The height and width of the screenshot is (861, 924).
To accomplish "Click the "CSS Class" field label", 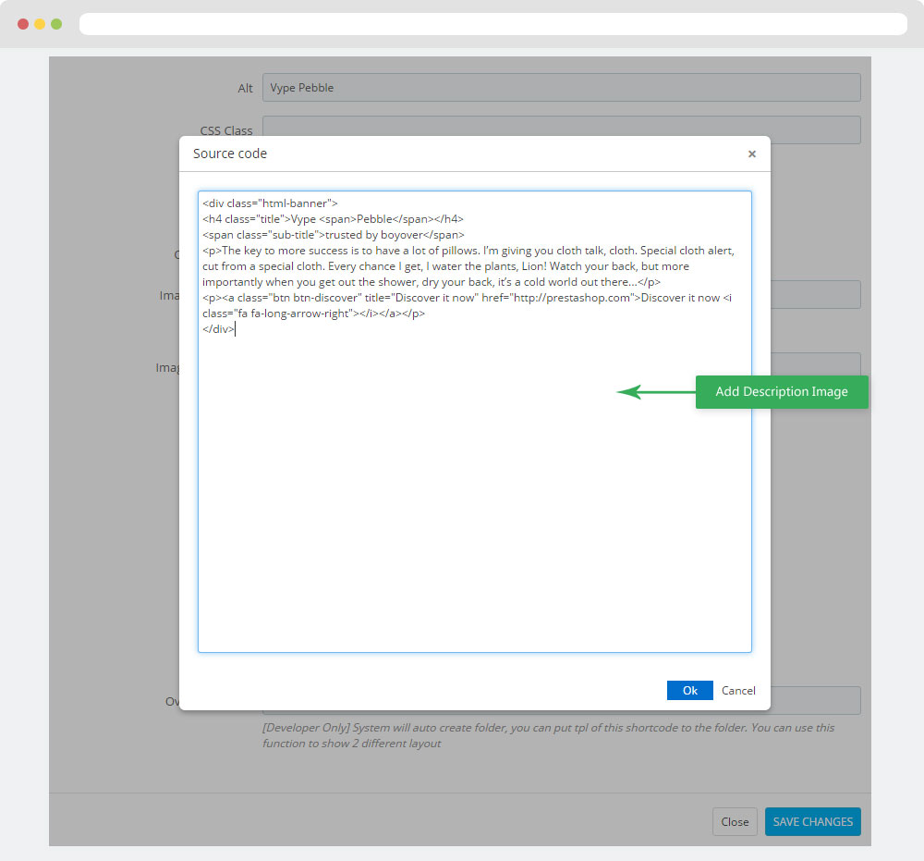I will point(226,130).
